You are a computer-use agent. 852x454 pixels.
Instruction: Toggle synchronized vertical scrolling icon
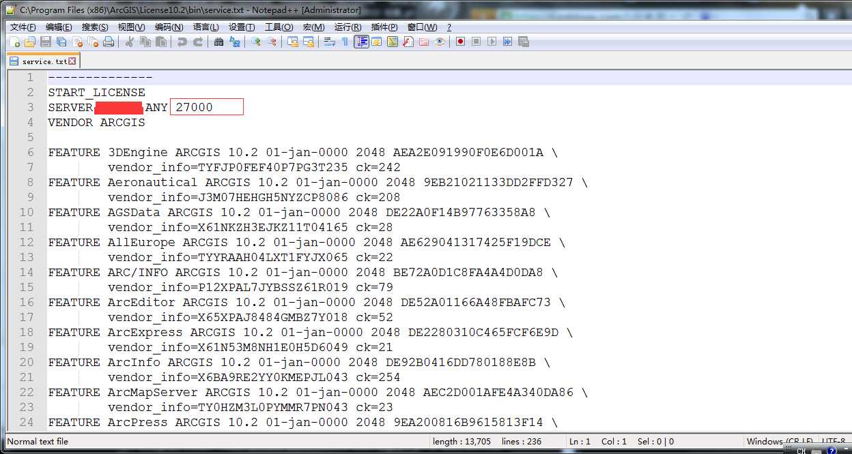click(292, 42)
